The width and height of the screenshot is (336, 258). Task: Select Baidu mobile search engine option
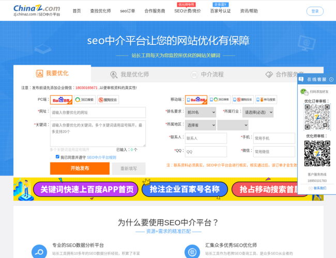196,100
